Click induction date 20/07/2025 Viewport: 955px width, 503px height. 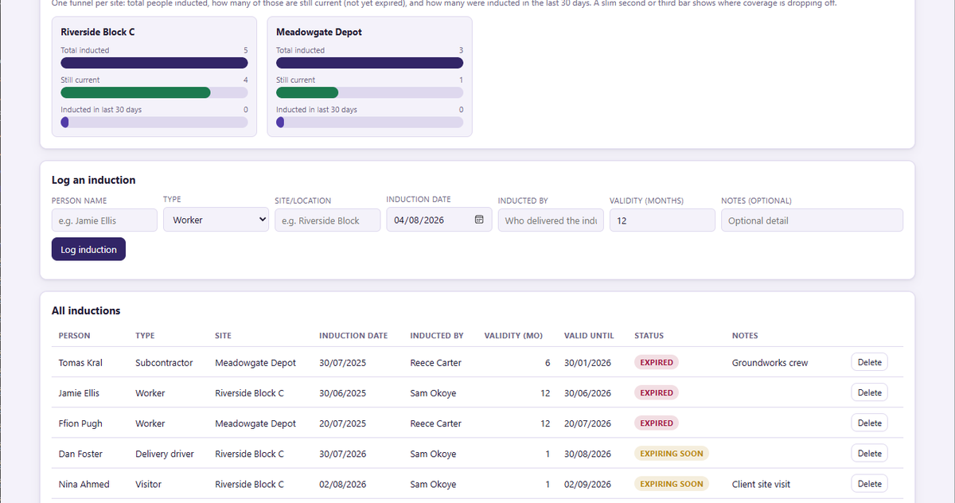click(x=342, y=423)
